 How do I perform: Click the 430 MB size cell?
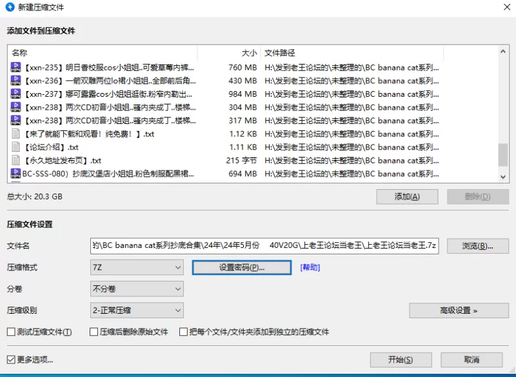(x=243, y=81)
